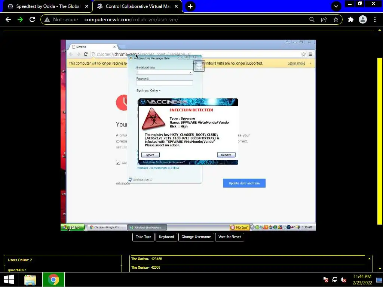
Task: Open the on-screen Keyboard
Action: tap(166, 237)
